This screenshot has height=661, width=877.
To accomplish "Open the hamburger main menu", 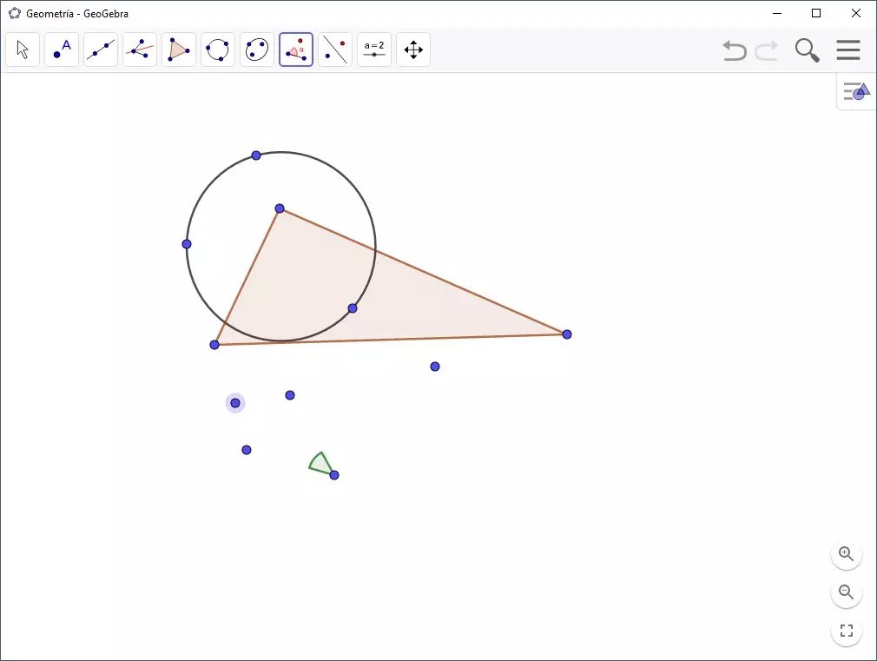I will pyautogui.click(x=848, y=50).
